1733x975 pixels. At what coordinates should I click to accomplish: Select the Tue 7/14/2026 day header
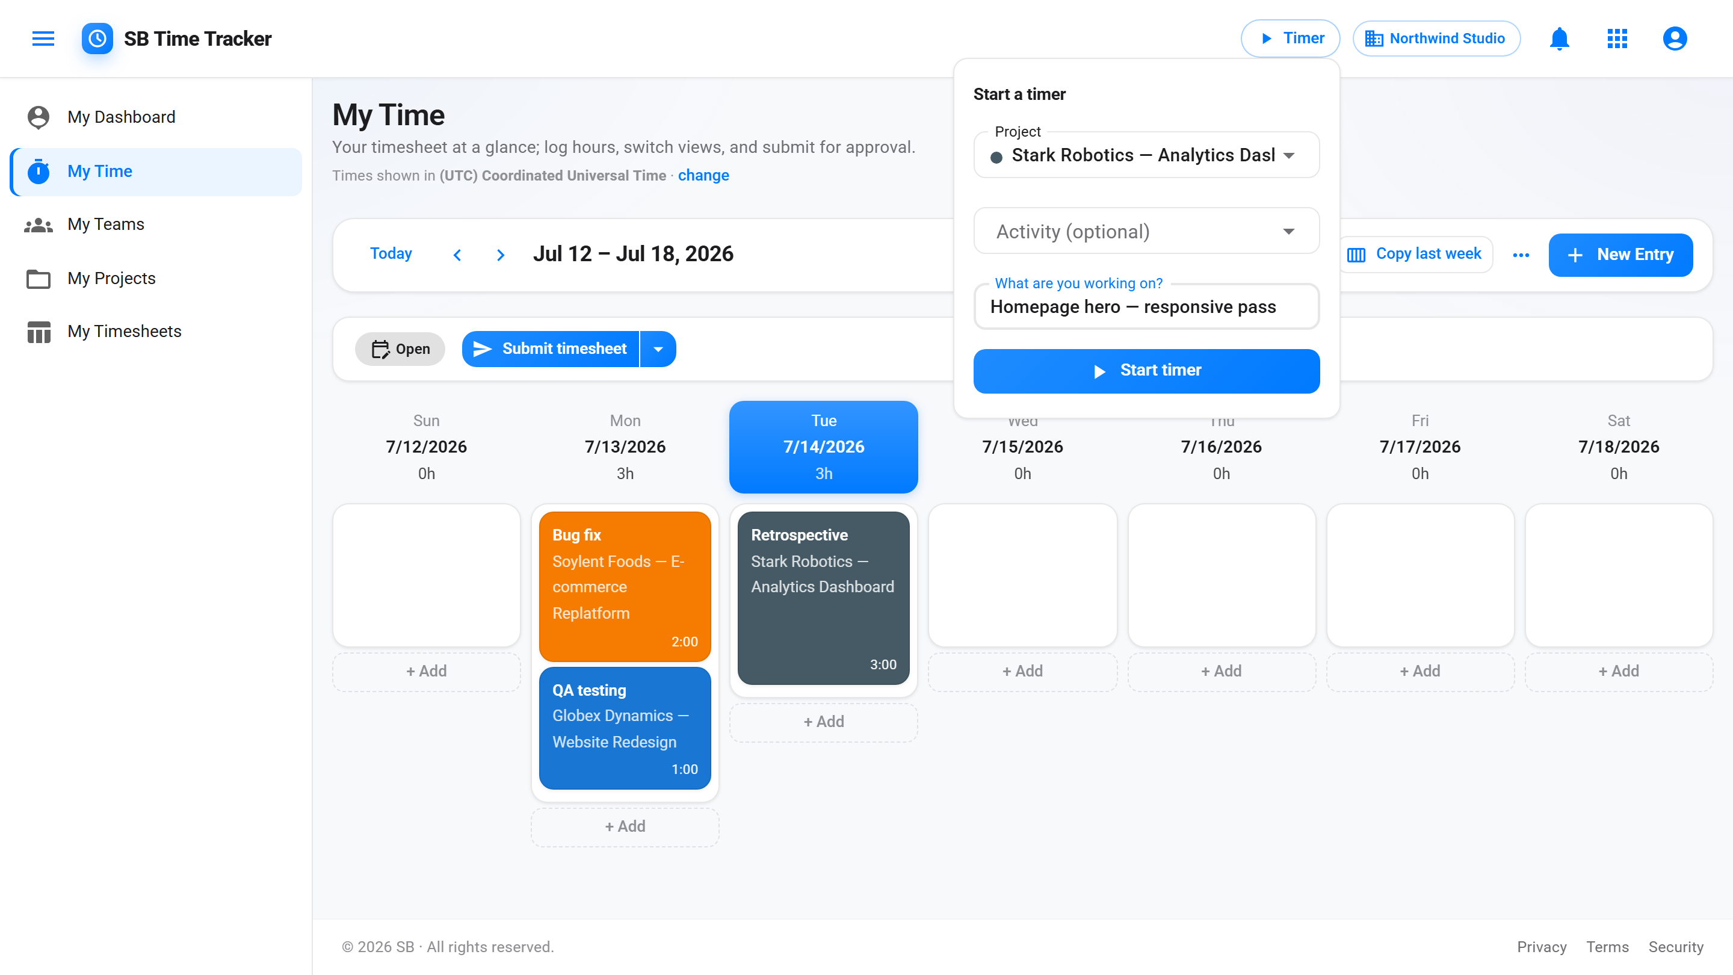pyautogui.click(x=823, y=447)
